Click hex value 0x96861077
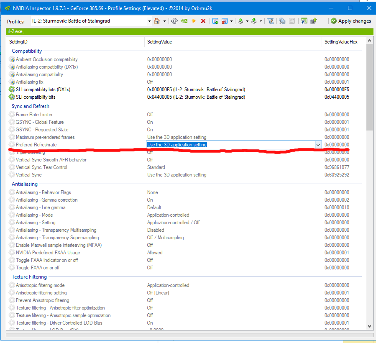The height and width of the screenshot is (343, 376). tap(337, 167)
